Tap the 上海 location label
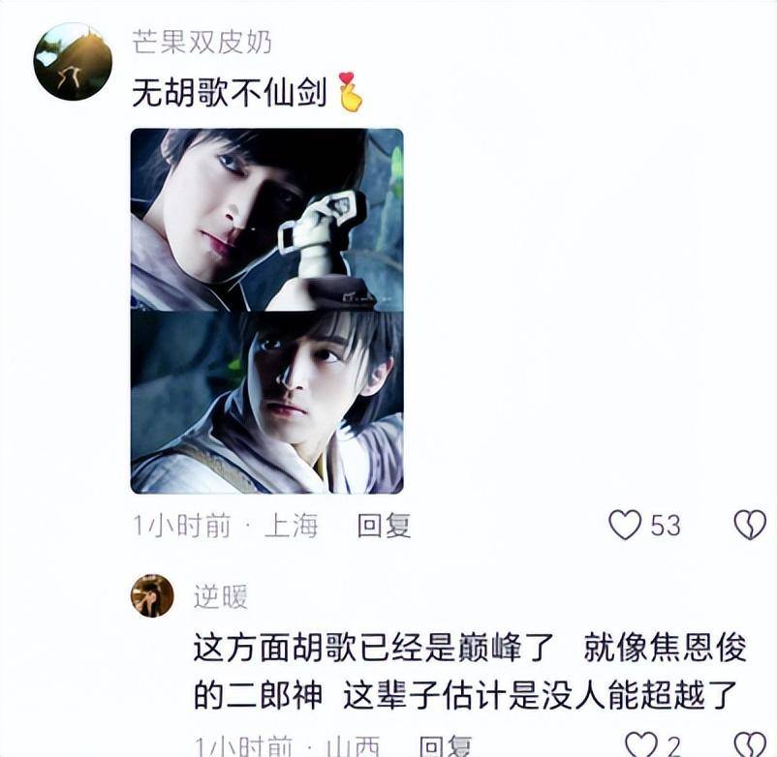 [x=292, y=526]
